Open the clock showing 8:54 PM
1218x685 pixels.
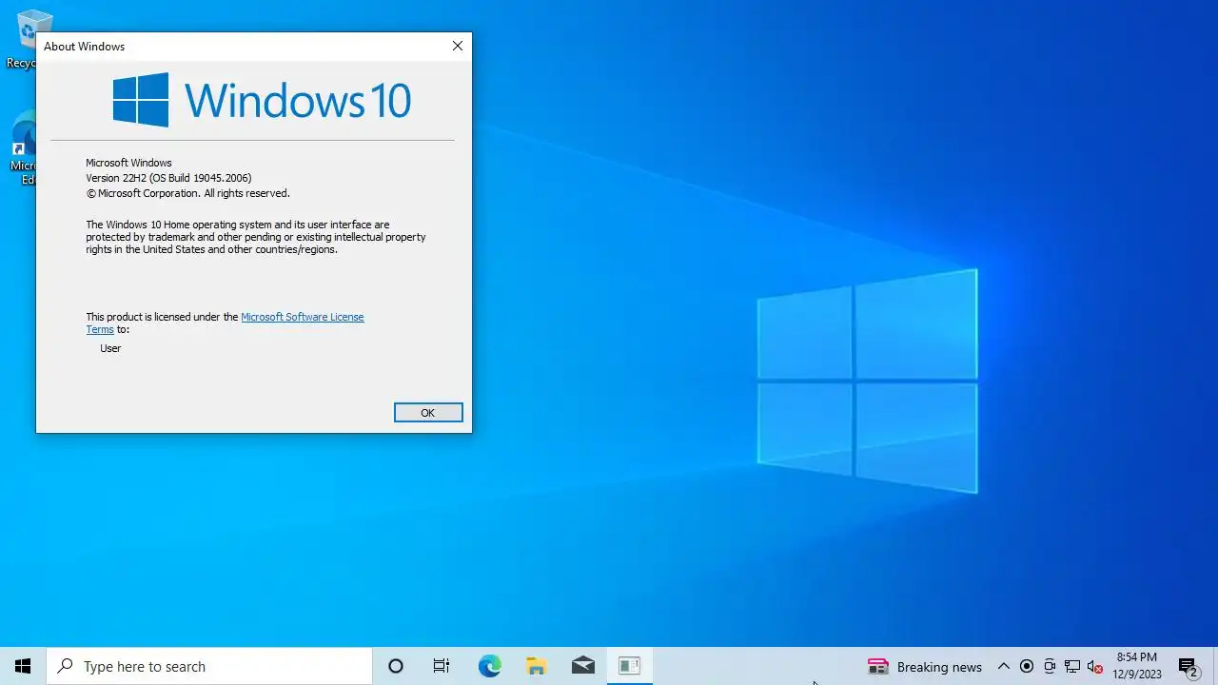(x=1137, y=666)
